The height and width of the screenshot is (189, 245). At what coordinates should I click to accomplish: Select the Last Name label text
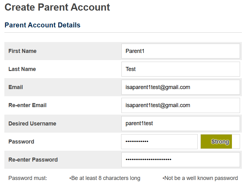22,69
